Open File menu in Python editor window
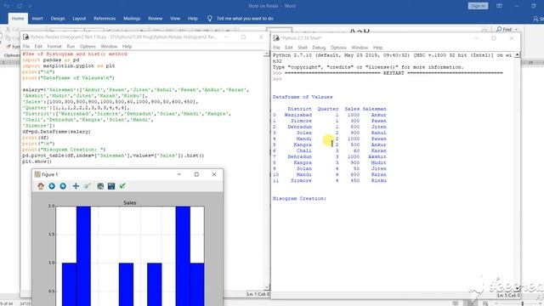The height and width of the screenshot is (306, 544). point(26,47)
